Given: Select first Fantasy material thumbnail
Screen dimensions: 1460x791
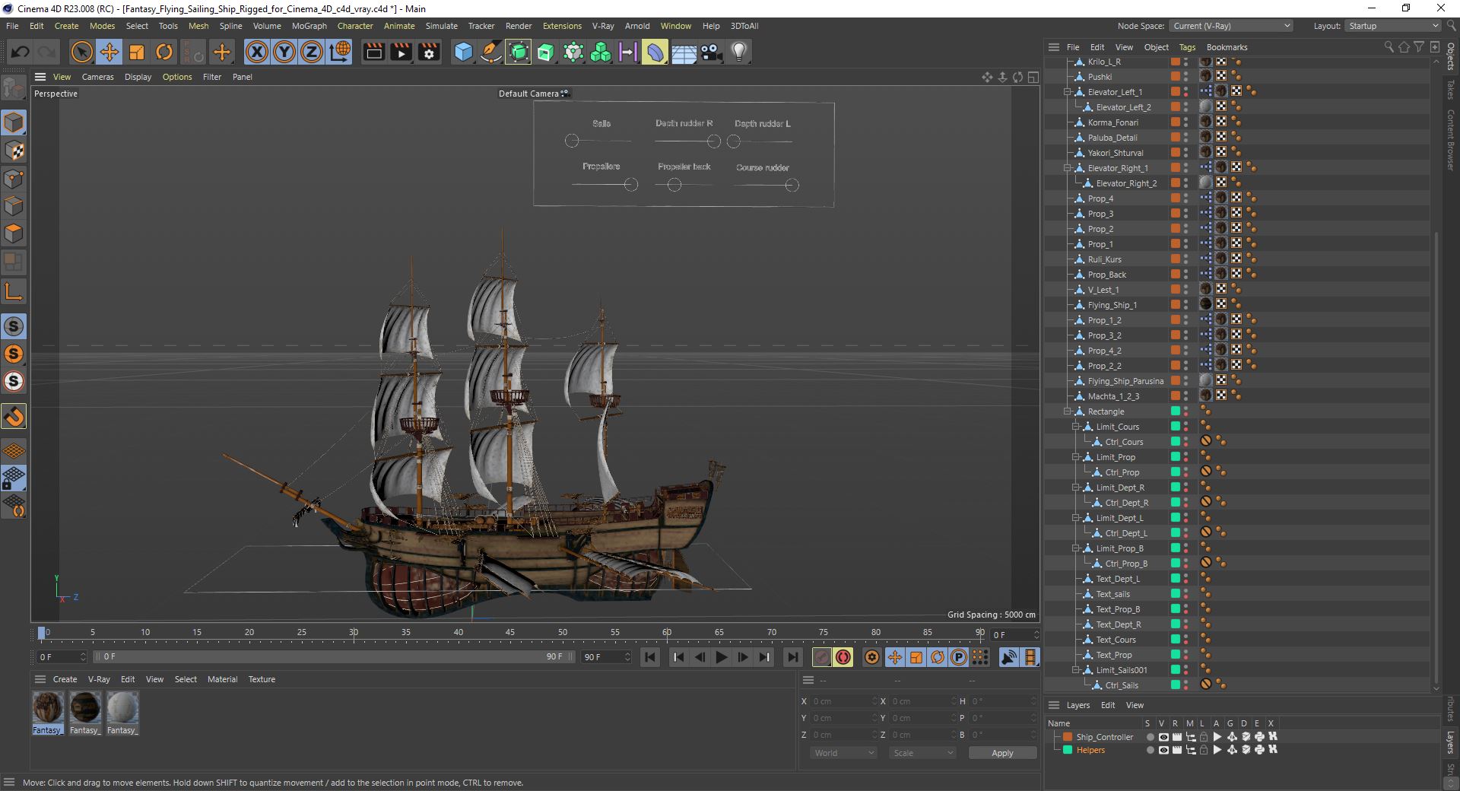Looking at the screenshot, I should pyautogui.click(x=47, y=708).
